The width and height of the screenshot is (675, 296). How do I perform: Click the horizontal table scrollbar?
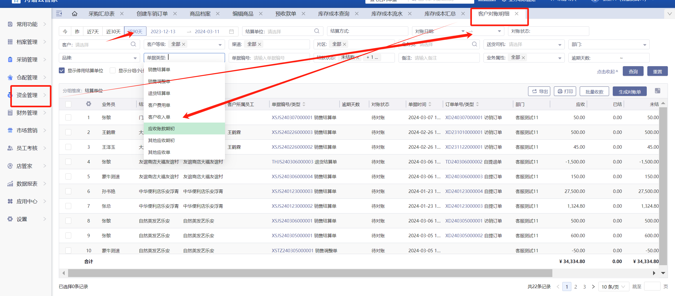click(310, 273)
